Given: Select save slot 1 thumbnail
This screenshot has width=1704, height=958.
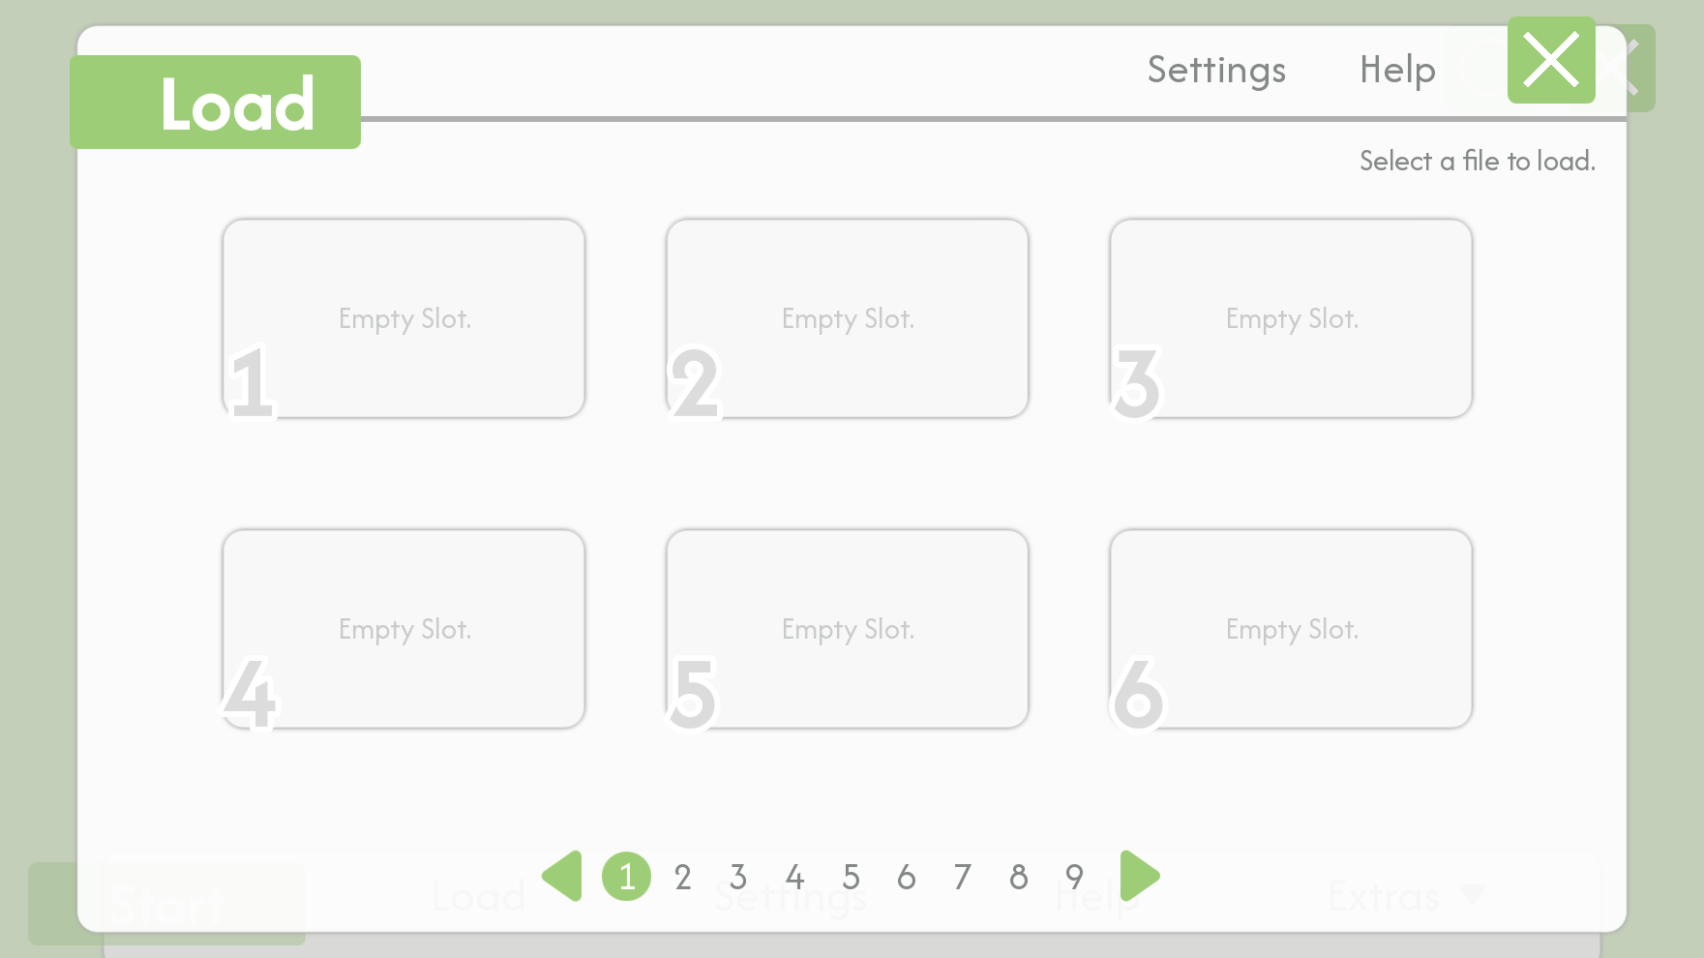Looking at the screenshot, I should click(404, 318).
